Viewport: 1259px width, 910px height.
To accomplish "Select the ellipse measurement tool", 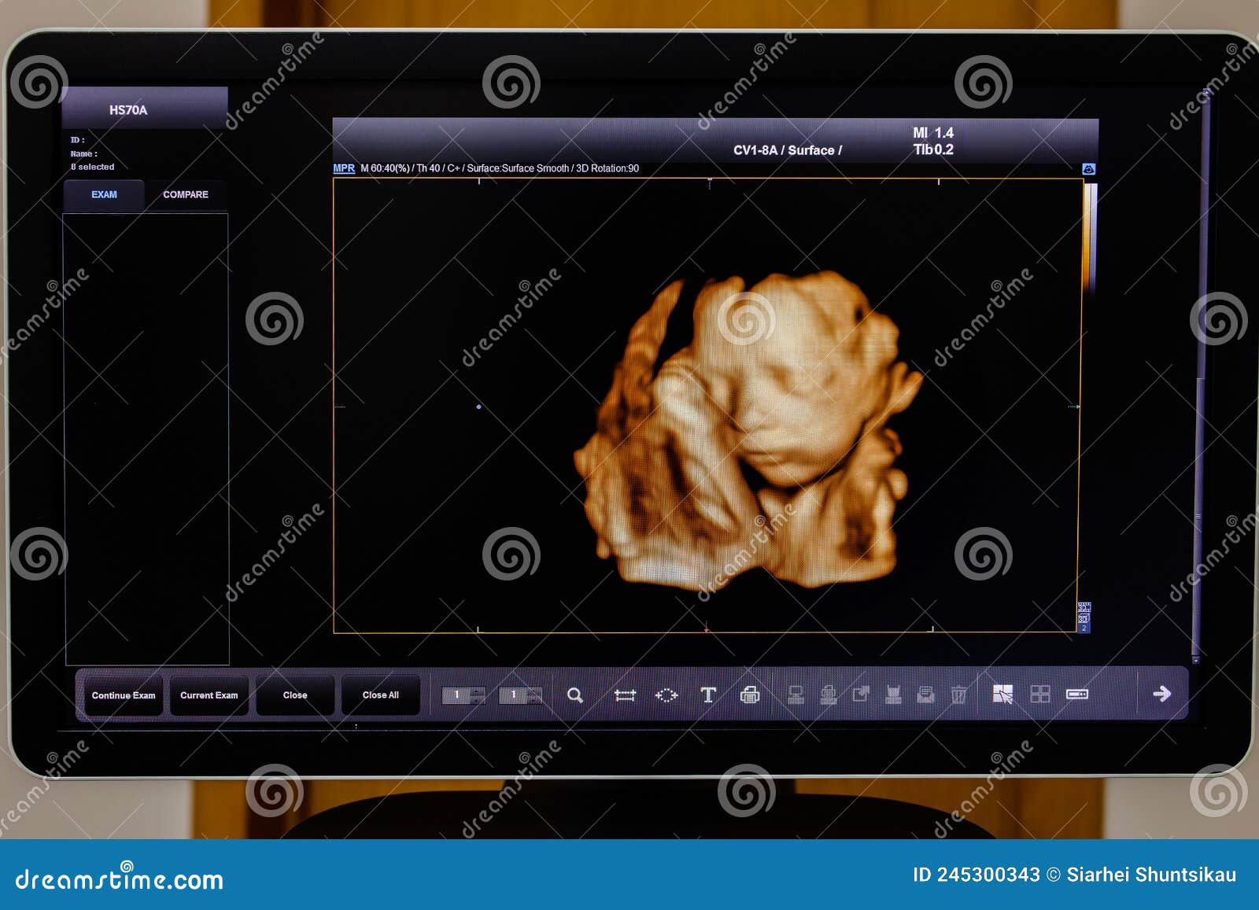I will [x=666, y=694].
